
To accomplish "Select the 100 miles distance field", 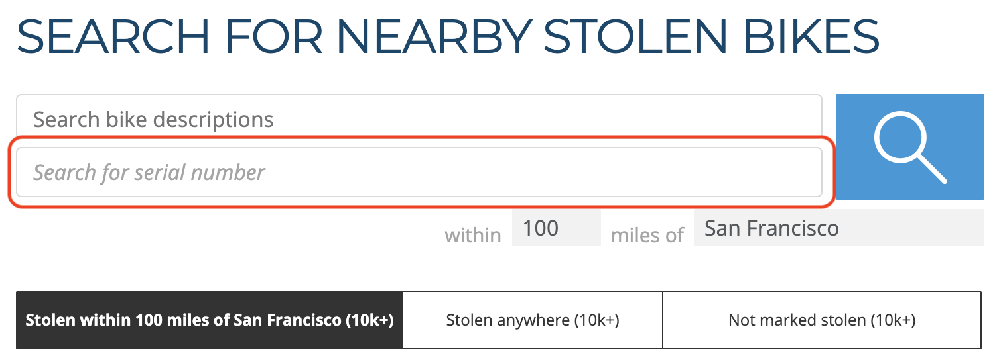I will pos(556,228).
